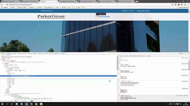Click the DevTools error counter indicator
190x106 pixels.
pyautogui.click(x=182, y=53)
